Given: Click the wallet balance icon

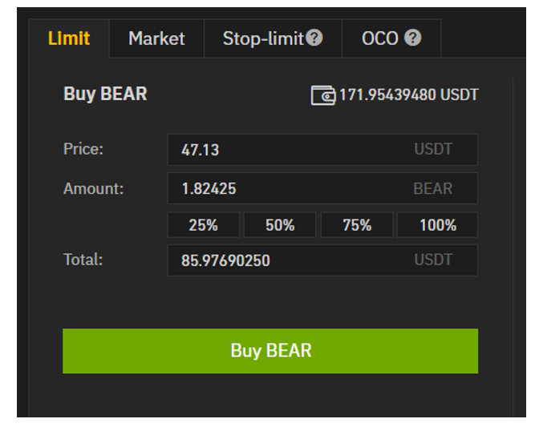Looking at the screenshot, I should click(x=323, y=95).
